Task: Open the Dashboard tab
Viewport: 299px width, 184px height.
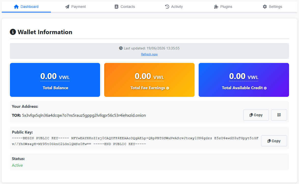Action: [x=26, y=7]
